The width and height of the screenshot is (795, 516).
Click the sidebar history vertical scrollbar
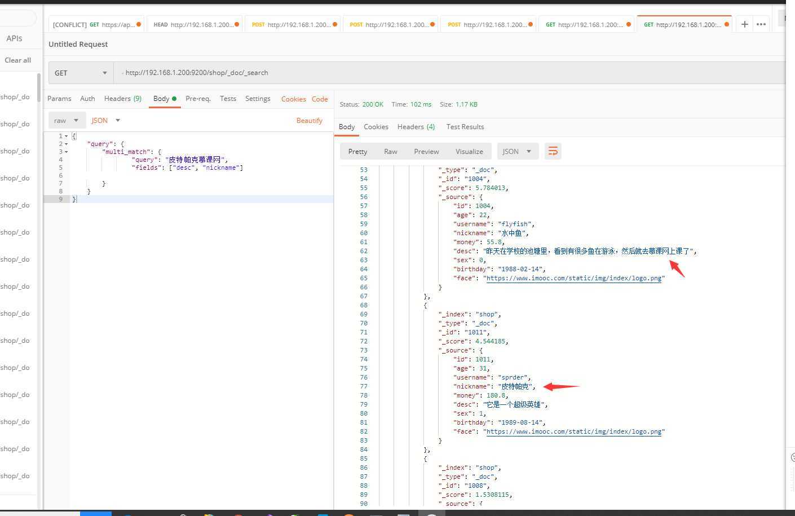click(39, 87)
